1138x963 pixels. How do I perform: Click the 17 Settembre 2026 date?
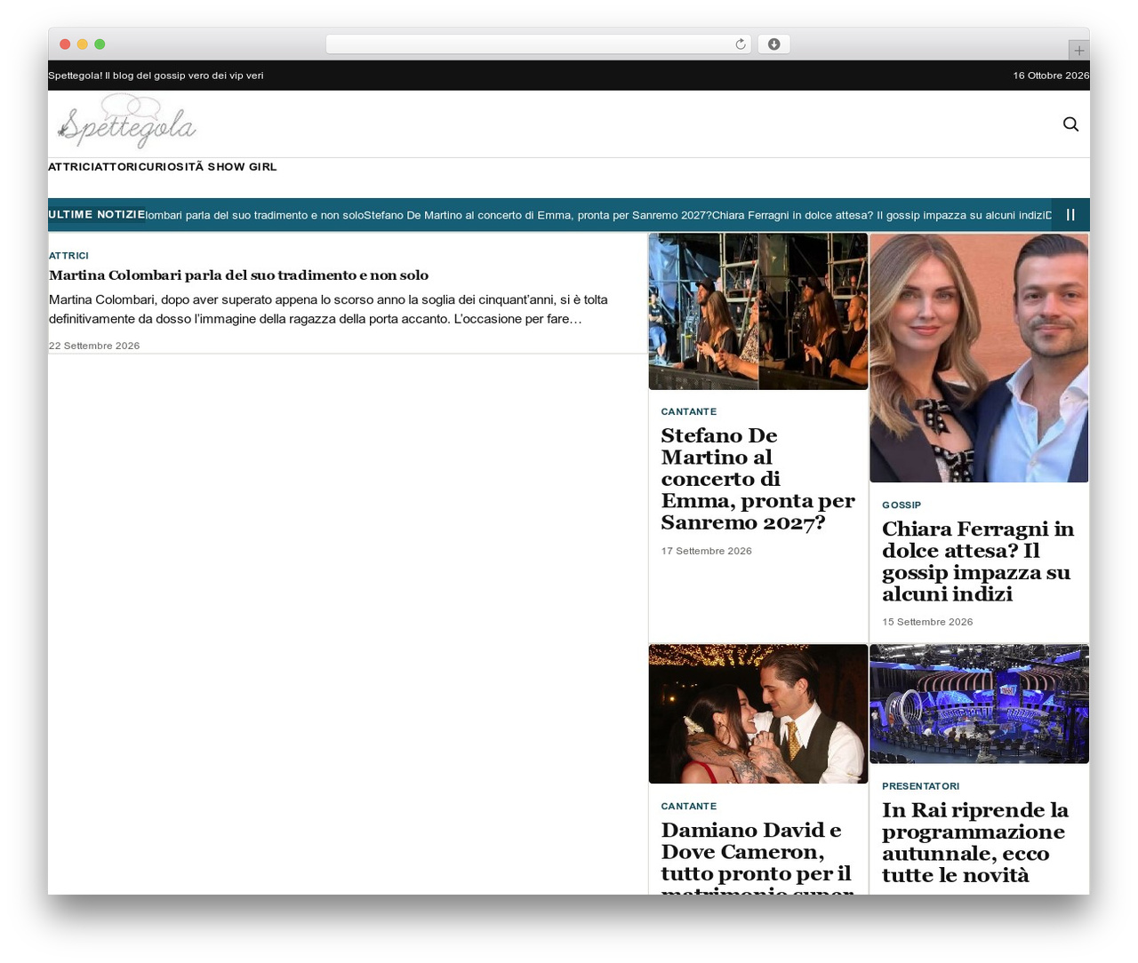[x=706, y=551]
